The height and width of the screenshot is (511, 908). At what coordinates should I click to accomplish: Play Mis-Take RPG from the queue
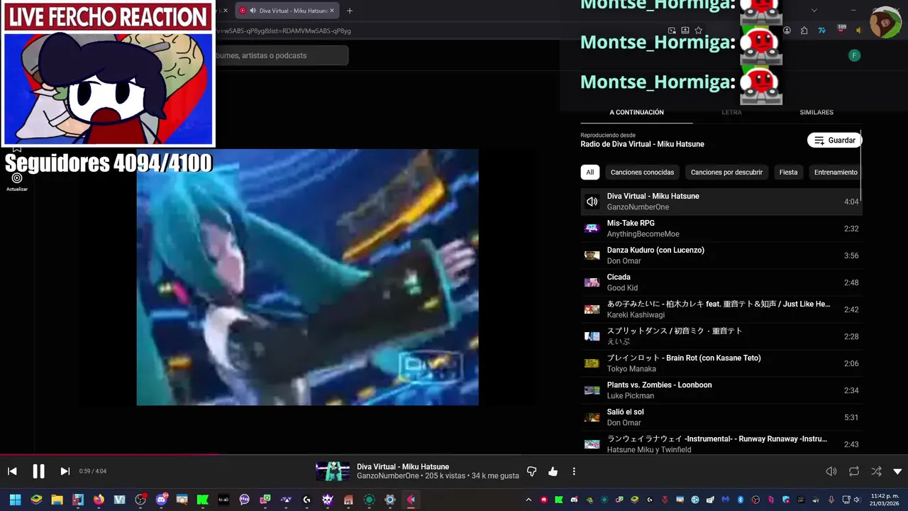721,229
